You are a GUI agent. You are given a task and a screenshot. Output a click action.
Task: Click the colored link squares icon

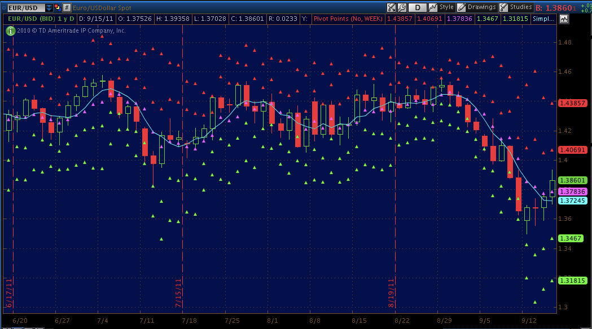(x=57, y=7)
